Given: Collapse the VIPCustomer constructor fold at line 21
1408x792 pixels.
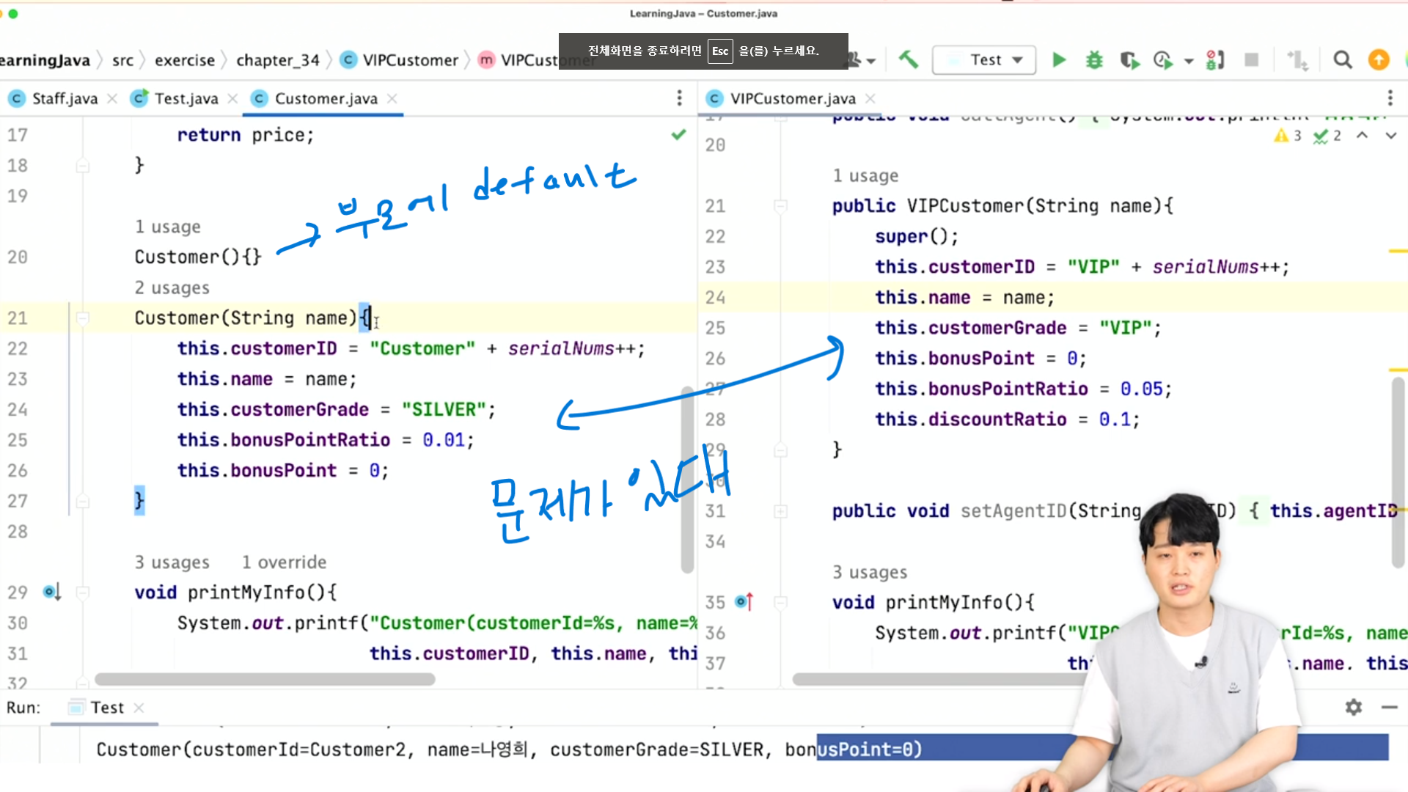Looking at the screenshot, I should [x=780, y=206].
